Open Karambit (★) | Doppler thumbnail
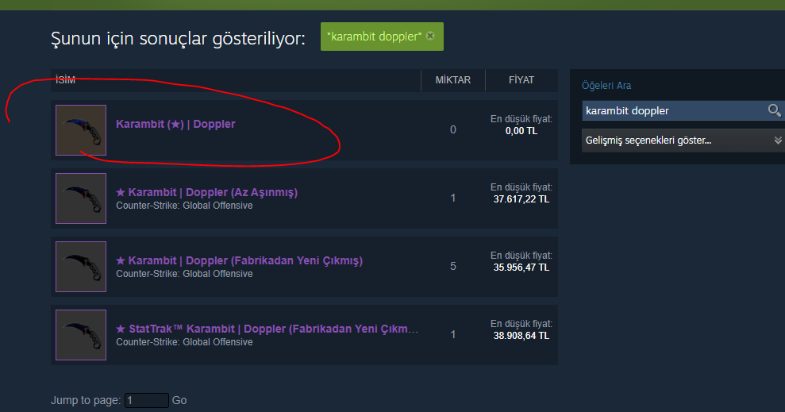The width and height of the screenshot is (785, 412). coord(81,130)
